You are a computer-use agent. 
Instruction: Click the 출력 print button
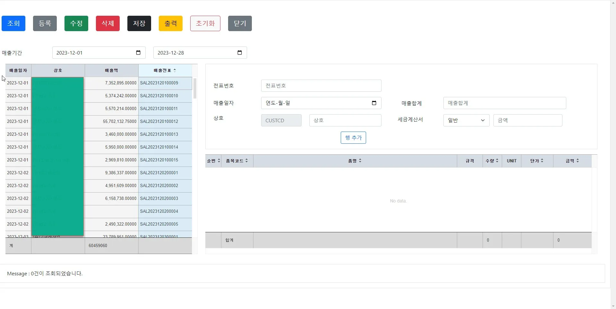pos(171,23)
